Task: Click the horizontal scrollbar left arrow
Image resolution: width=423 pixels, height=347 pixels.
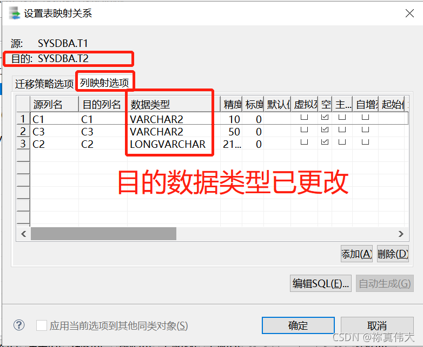Action: (24, 234)
